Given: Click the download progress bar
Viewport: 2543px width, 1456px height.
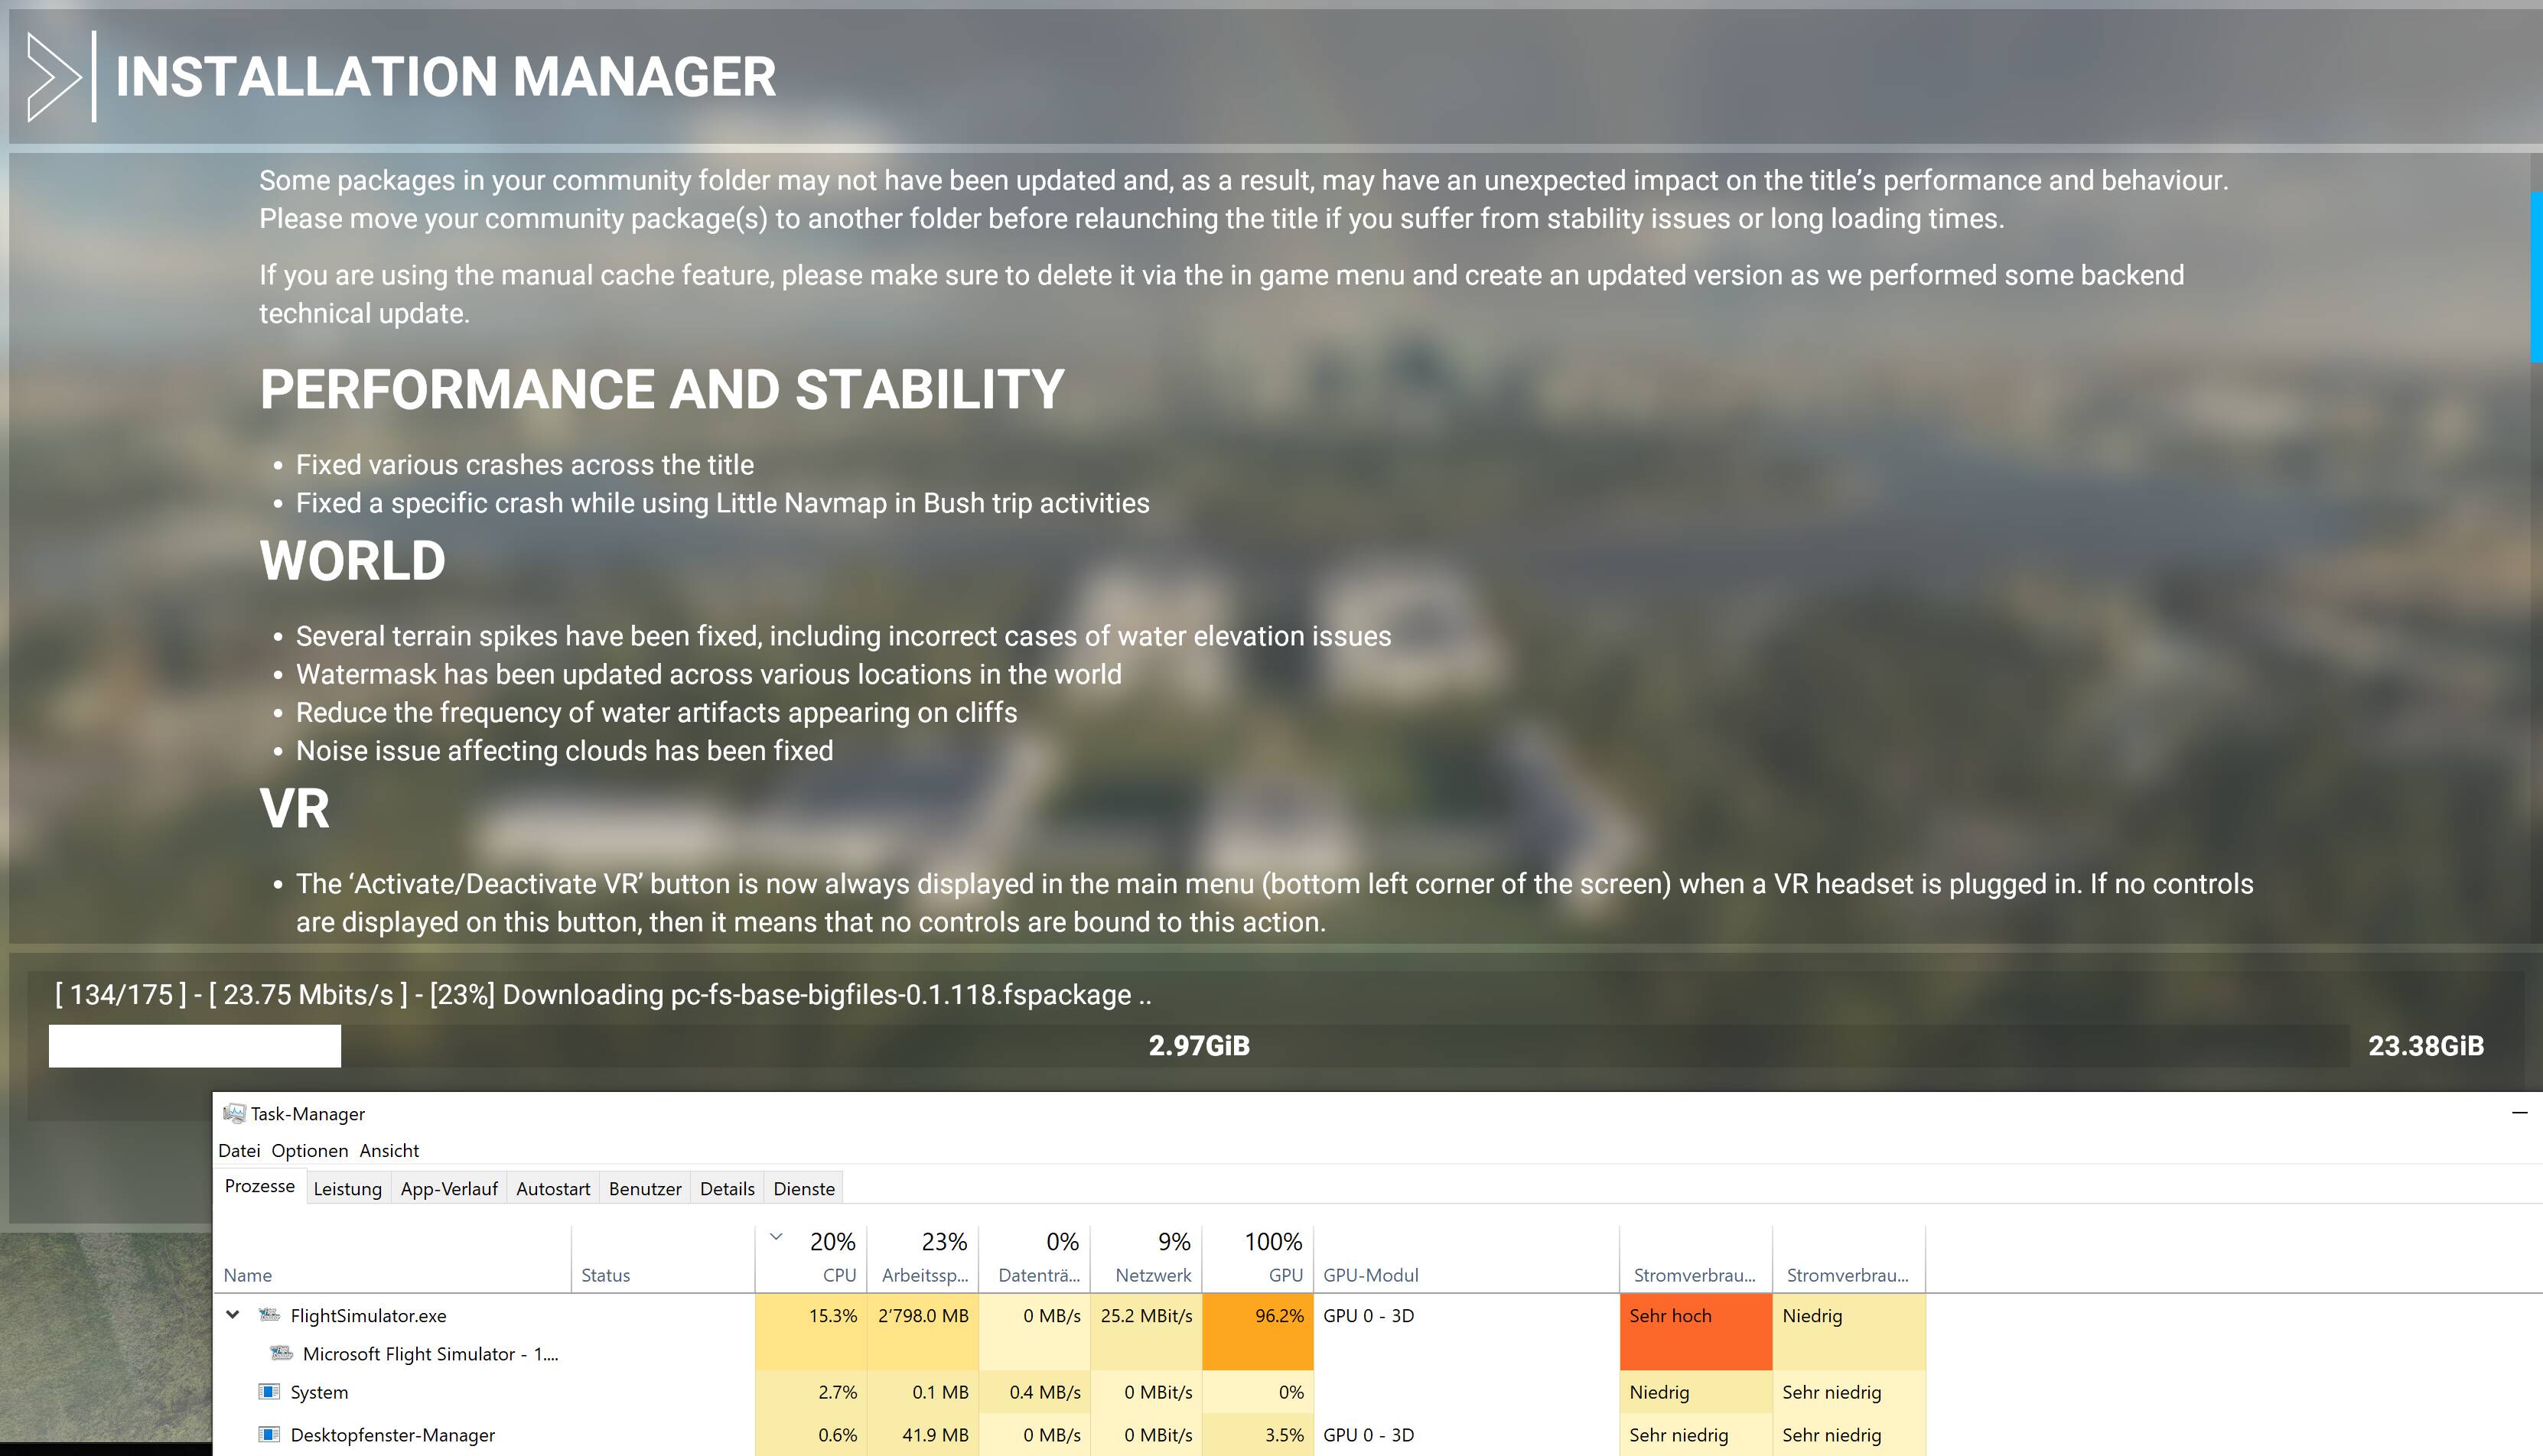Looking at the screenshot, I should (1199, 1046).
